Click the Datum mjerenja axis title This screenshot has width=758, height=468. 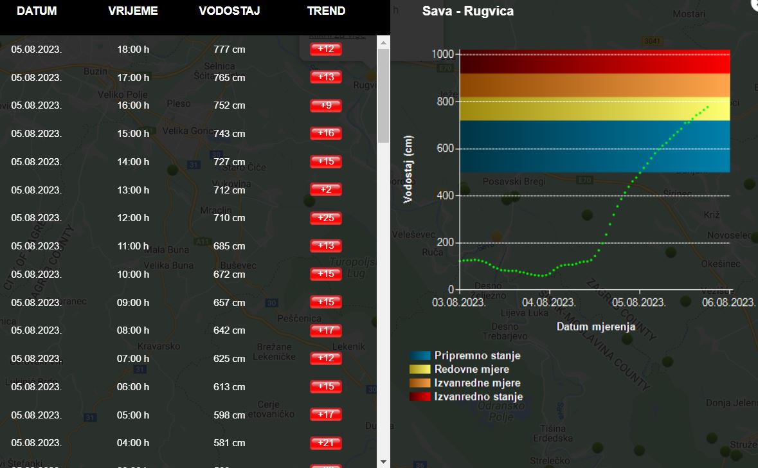tap(596, 327)
